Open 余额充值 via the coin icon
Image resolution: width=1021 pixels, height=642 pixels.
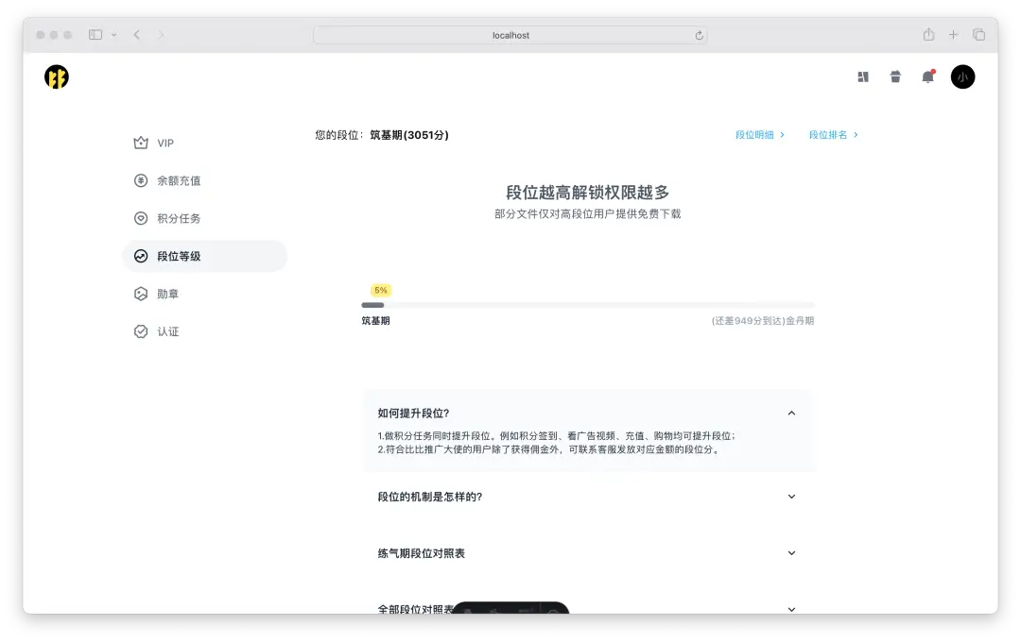point(170,180)
